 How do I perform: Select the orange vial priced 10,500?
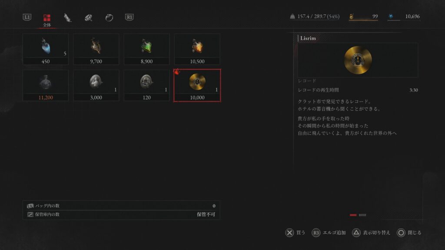pyautogui.click(x=197, y=49)
